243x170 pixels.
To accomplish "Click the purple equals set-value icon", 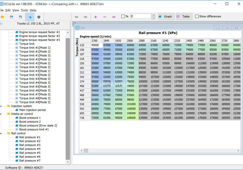I will 114,17.
